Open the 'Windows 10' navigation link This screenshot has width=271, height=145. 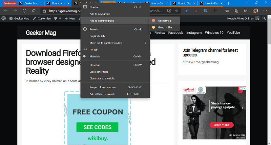[x=214, y=32]
